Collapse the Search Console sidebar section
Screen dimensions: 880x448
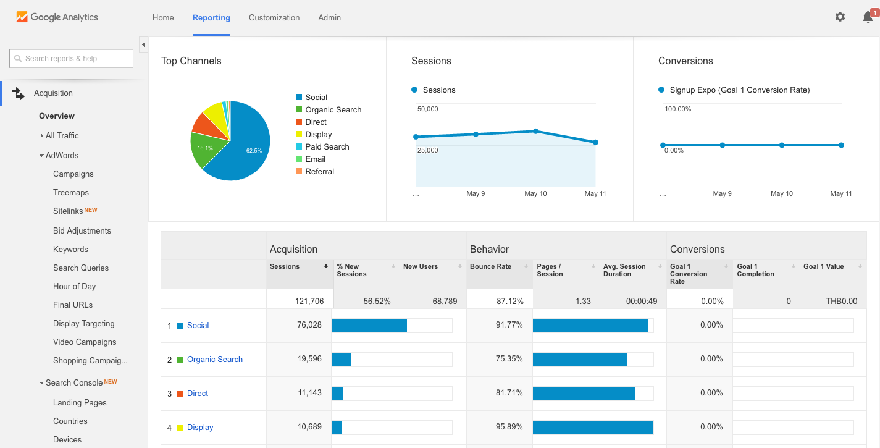pyautogui.click(x=41, y=383)
